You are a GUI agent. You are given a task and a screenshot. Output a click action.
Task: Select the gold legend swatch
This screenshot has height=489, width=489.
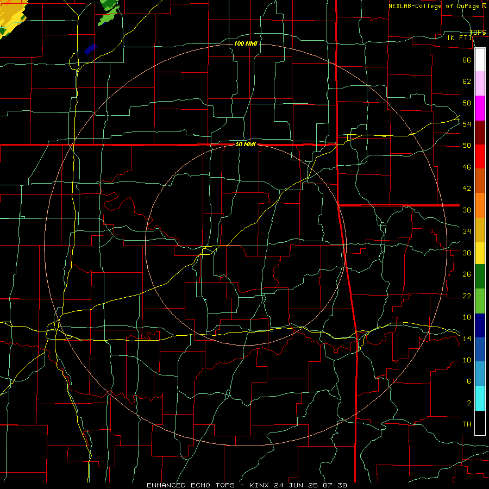[x=480, y=230]
